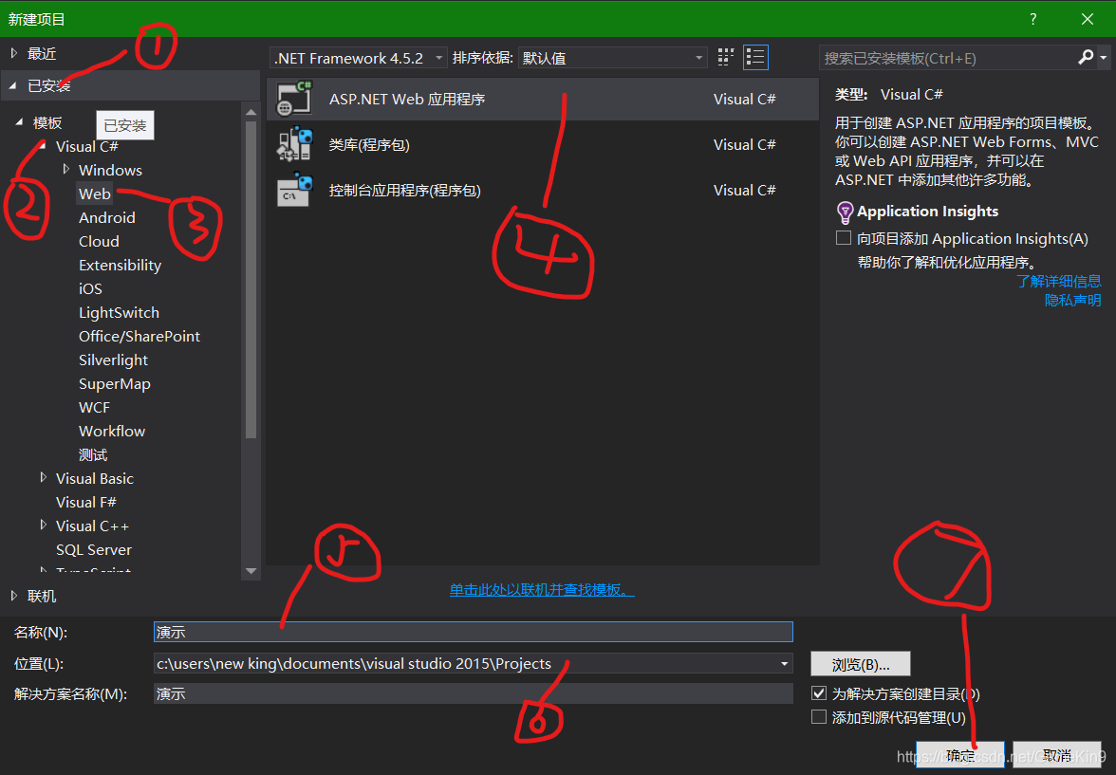The width and height of the screenshot is (1116, 775).
Task: Select the WCF template category
Action: click(x=94, y=407)
